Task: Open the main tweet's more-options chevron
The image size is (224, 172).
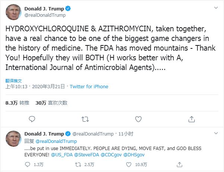Action: click(x=216, y=8)
